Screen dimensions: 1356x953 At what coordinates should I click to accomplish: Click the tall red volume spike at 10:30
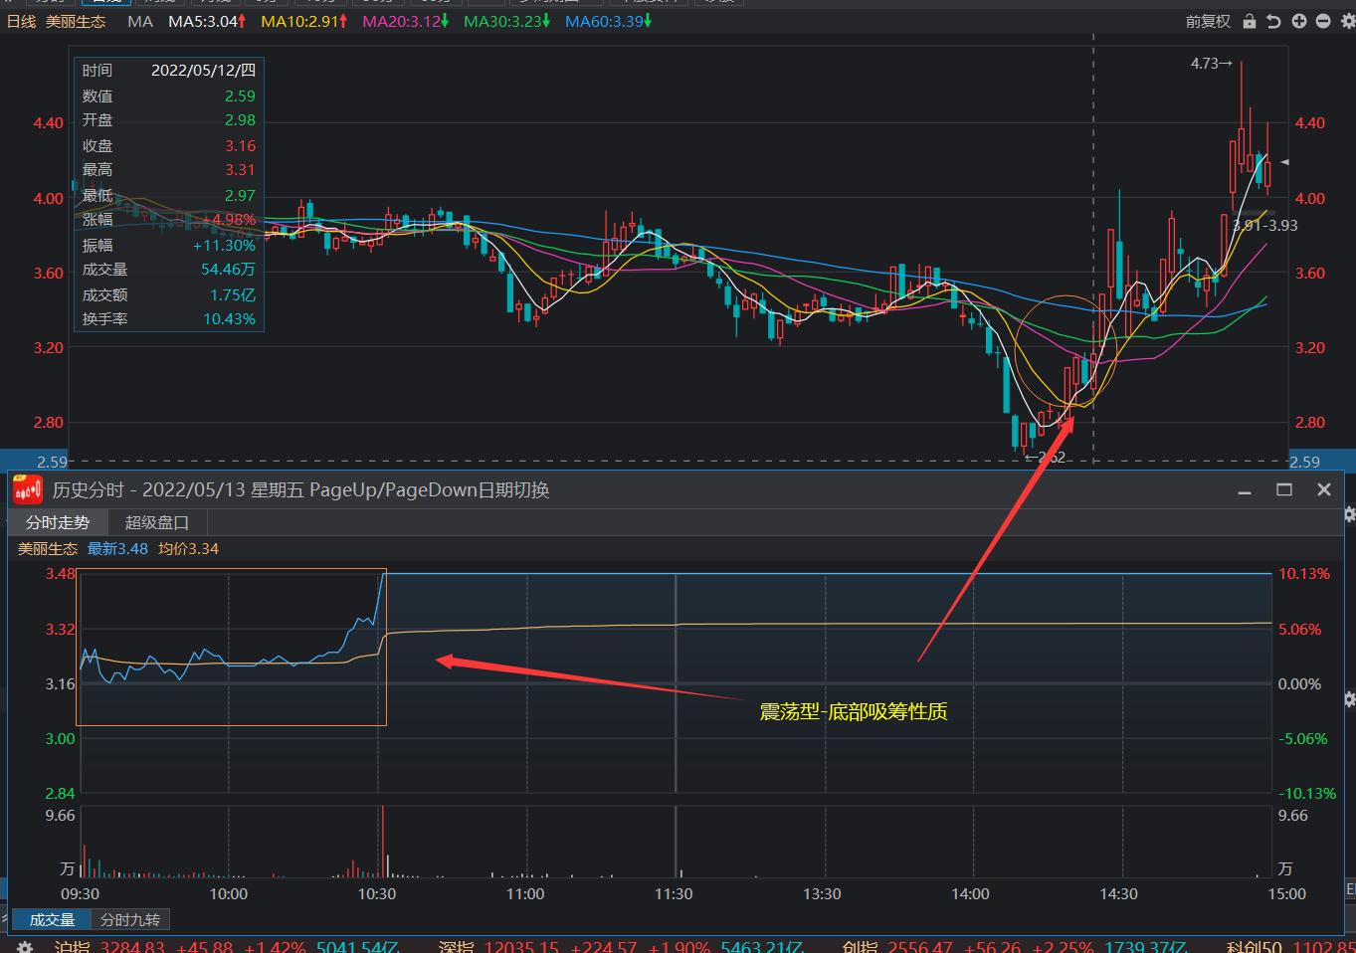tap(382, 842)
